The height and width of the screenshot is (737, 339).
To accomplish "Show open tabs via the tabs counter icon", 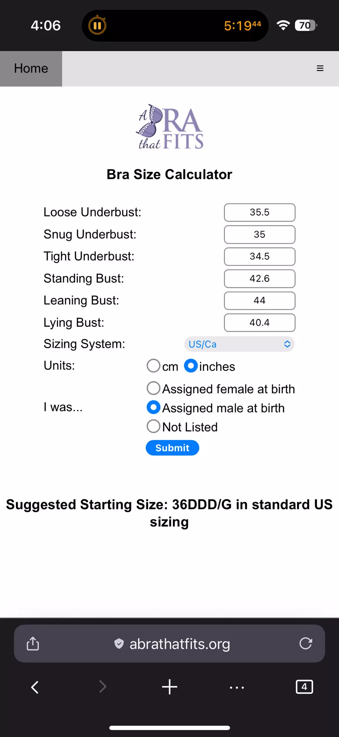I will [304, 687].
